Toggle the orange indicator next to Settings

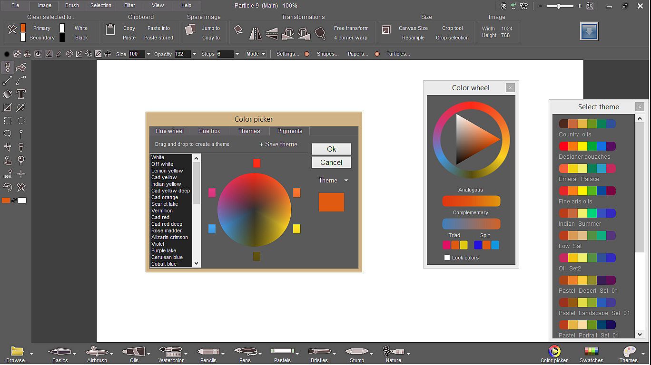tap(306, 54)
